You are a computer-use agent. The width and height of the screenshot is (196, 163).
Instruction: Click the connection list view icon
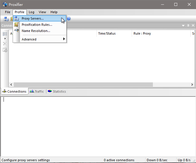pos(5,34)
